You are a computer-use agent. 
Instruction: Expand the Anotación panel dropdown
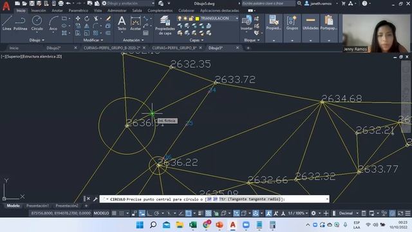click(x=133, y=40)
